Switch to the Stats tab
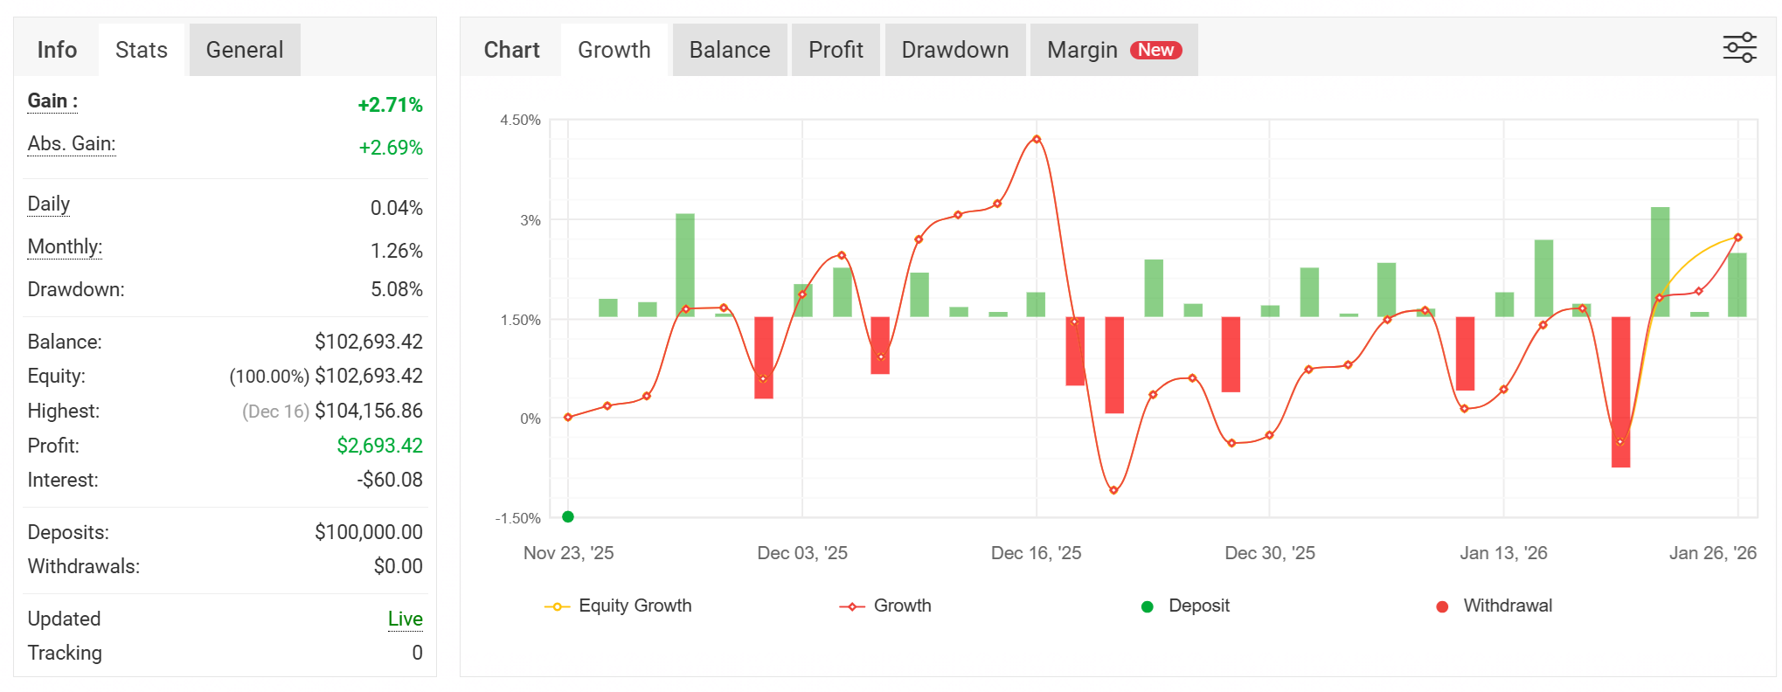 coord(142,50)
